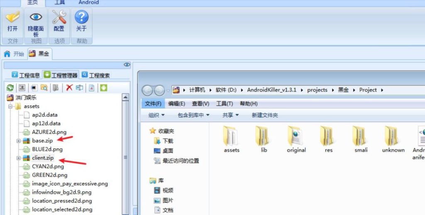Click tree scrollbar up arrow
This screenshot has height=215, width=425.
coord(125,97)
